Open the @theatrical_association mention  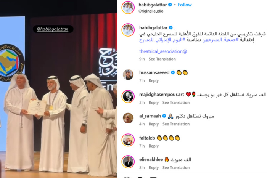click(163, 51)
